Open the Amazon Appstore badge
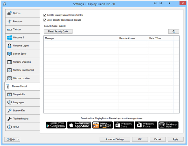The width and height of the screenshot is (188, 146). pyautogui.click(x=102, y=125)
